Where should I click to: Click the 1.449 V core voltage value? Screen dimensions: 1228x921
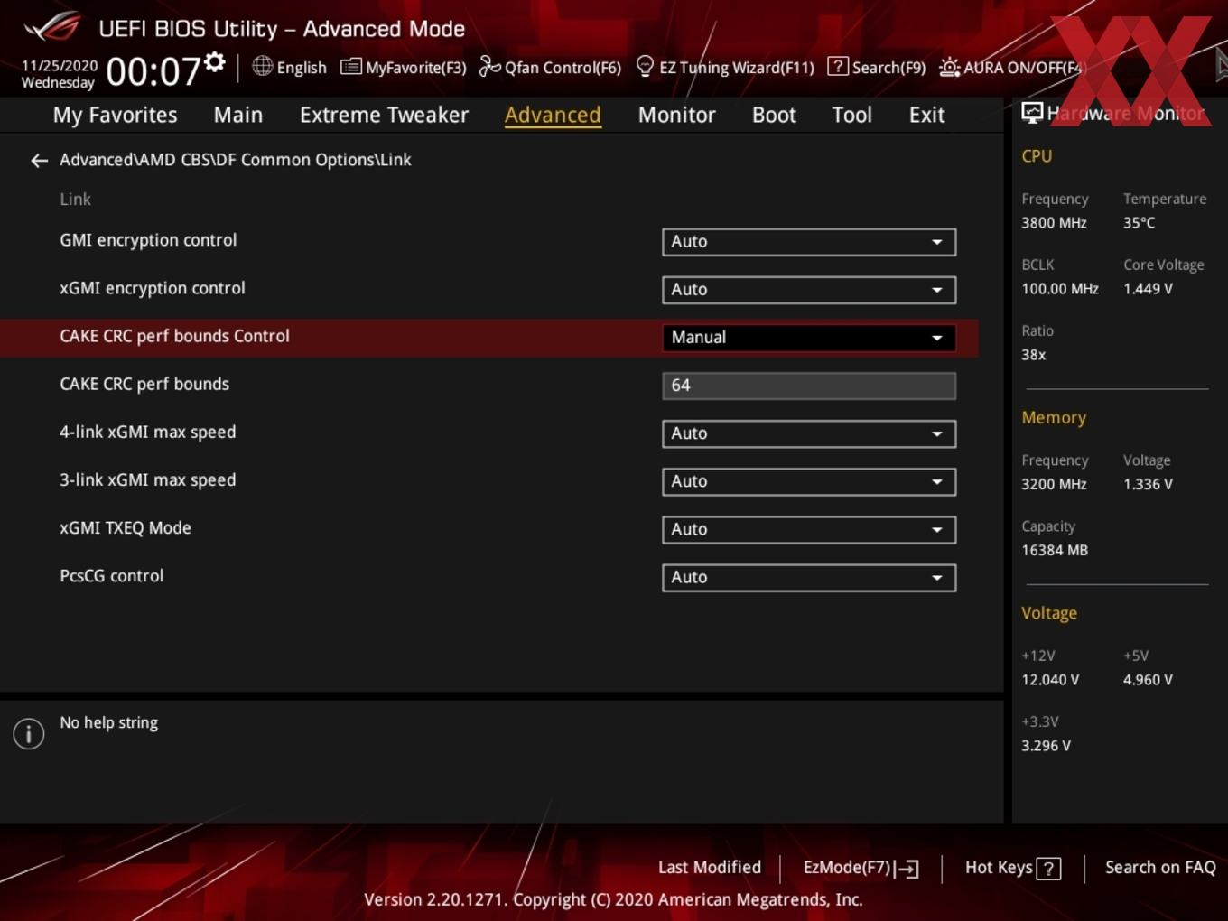[x=1148, y=289]
